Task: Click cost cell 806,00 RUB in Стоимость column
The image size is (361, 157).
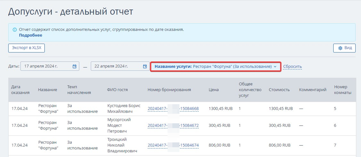Action: (x=280, y=145)
